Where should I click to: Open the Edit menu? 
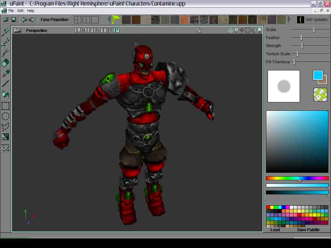click(20, 10)
